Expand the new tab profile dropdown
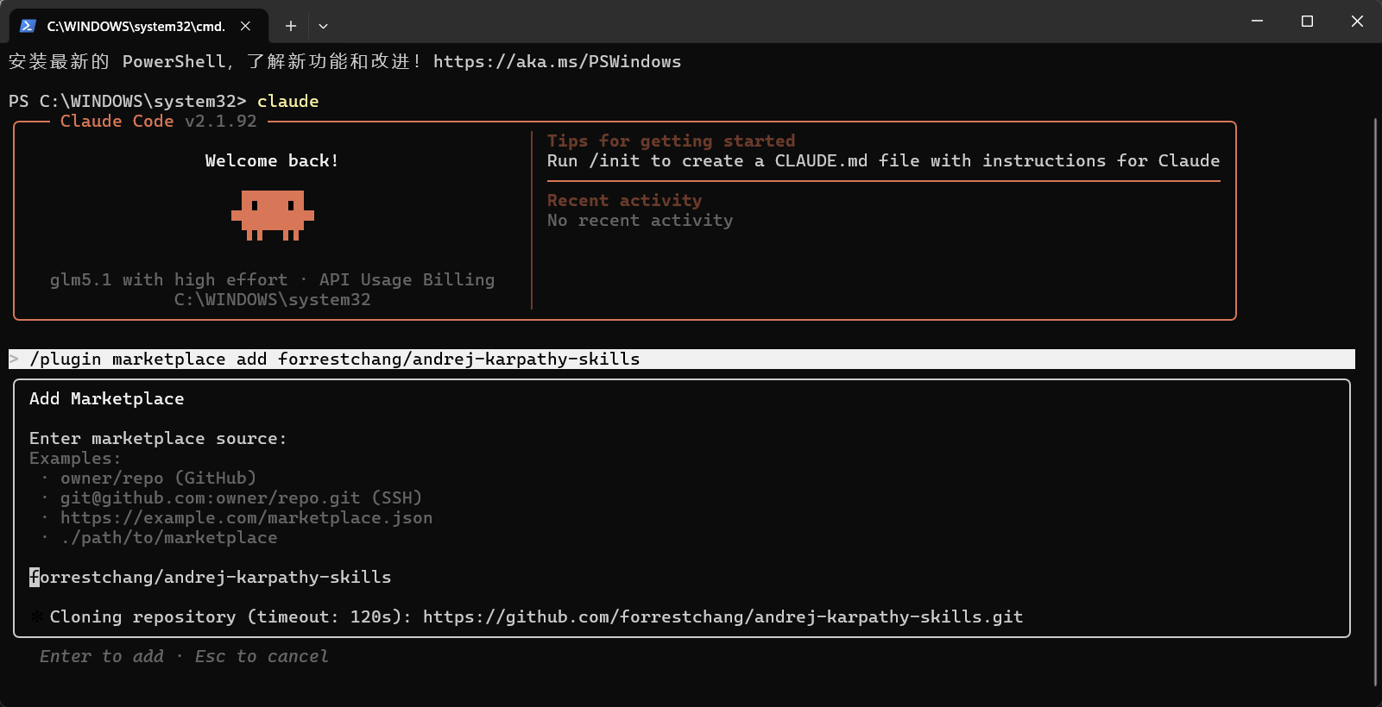 323,26
